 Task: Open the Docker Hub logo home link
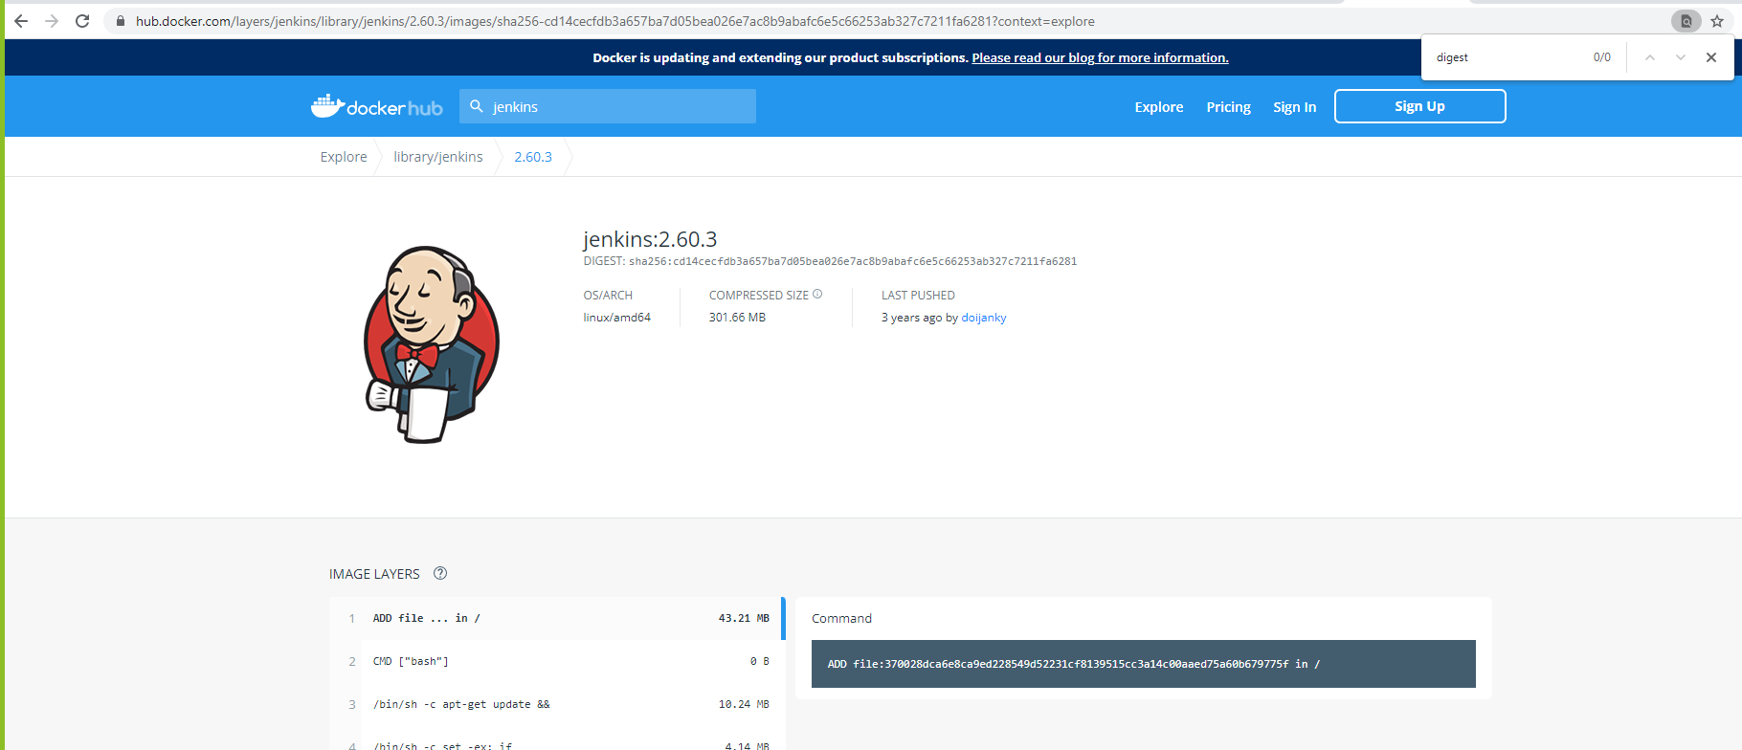click(377, 106)
